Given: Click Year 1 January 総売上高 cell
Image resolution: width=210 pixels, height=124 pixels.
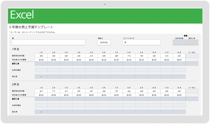Looking at the screenshot, I should 41,64.
